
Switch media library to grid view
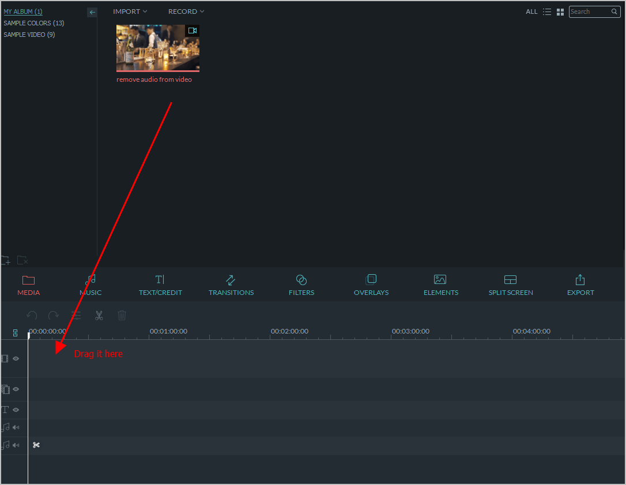(x=560, y=12)
